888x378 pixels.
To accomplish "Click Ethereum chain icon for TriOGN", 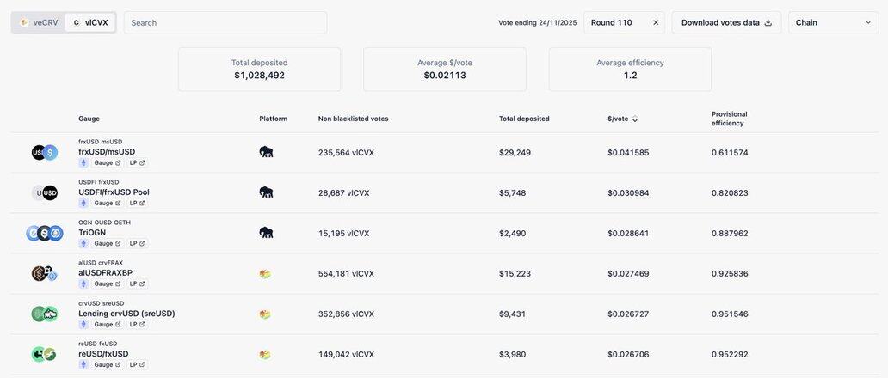I will coord(83,243).
